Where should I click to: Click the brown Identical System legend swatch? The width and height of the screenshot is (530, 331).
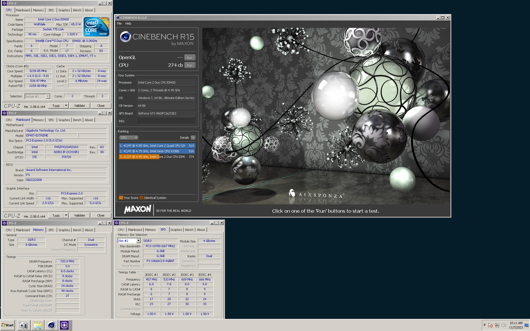141,198
